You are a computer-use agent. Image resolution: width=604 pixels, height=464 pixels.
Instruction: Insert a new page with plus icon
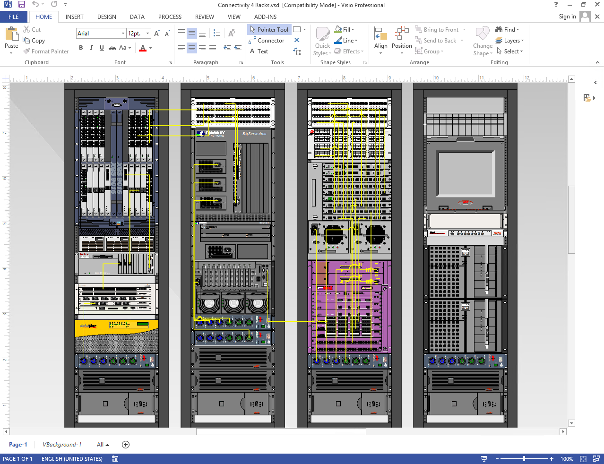(x=126, y=445)
